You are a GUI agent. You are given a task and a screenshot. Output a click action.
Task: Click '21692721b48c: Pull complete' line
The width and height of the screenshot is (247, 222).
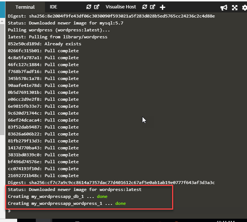click(x=43, y=175)
